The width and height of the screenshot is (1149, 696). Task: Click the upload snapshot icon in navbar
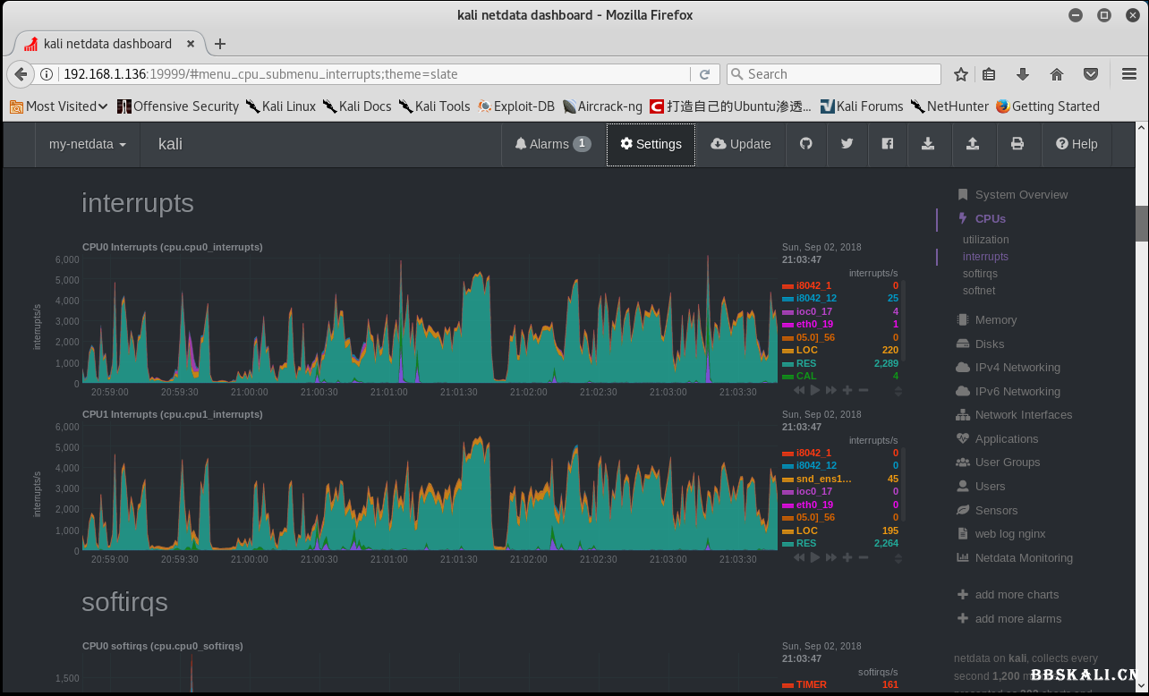973,144
